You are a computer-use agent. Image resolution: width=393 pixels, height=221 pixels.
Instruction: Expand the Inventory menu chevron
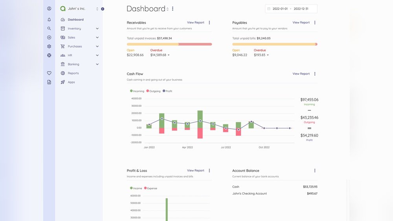[97, 29]
